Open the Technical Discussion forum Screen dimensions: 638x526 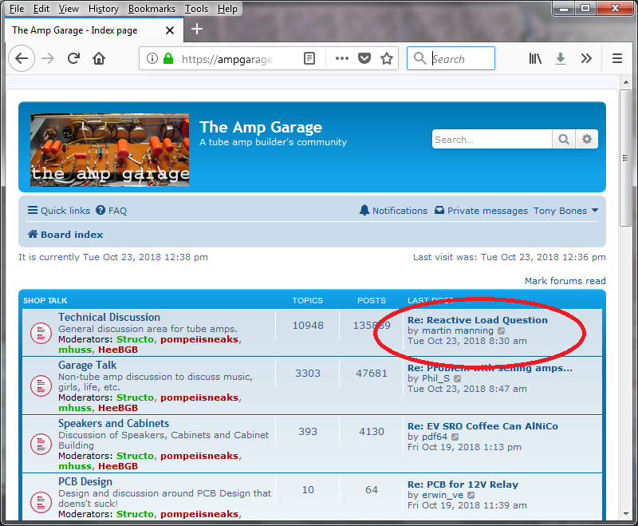click(109, 317)
